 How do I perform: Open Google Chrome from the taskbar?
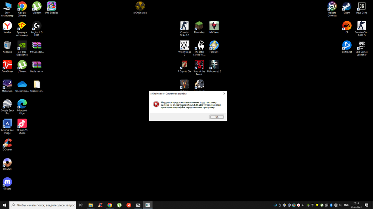coord(110,205)
